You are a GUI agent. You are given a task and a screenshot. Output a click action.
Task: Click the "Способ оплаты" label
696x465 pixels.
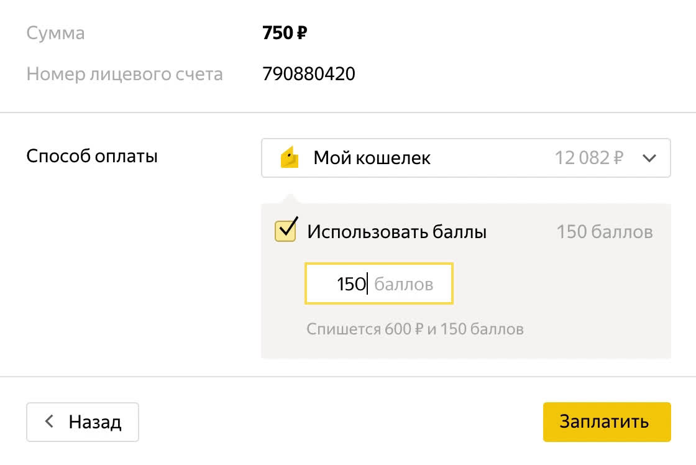point(92,156)
